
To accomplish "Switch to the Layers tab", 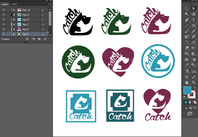I will [x=5, y=4].
